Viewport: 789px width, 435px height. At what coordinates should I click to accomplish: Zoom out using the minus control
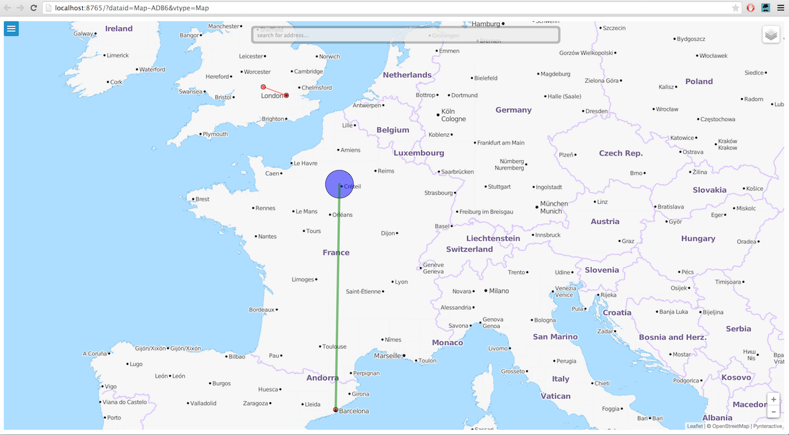(773, 411)
